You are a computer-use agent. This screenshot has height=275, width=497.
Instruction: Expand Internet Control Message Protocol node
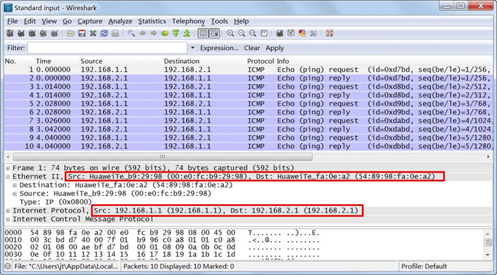click(x=8, y=219)
